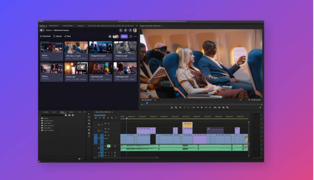The width and height of the screenshot is (314, 180).
Task: Click the Go to Out point button
Action: [210, 108]
